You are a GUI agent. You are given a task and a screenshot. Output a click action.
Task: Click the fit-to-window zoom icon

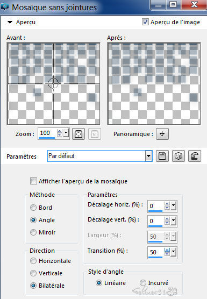coord(78,134)
